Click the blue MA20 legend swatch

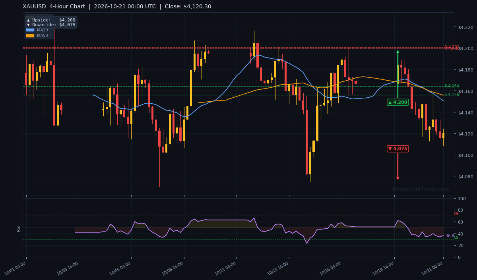30,30
